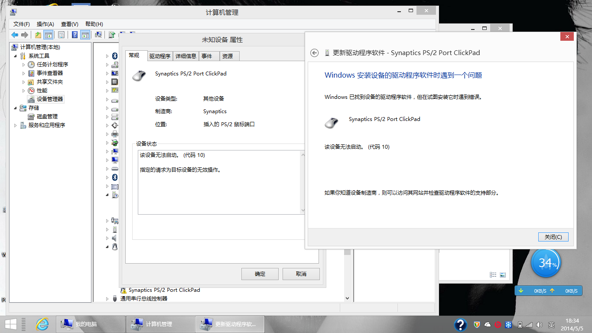
Task: Click the Forward arrow in Computer Management toolbar
Action: pyautogui.click(x=25, y=35)
